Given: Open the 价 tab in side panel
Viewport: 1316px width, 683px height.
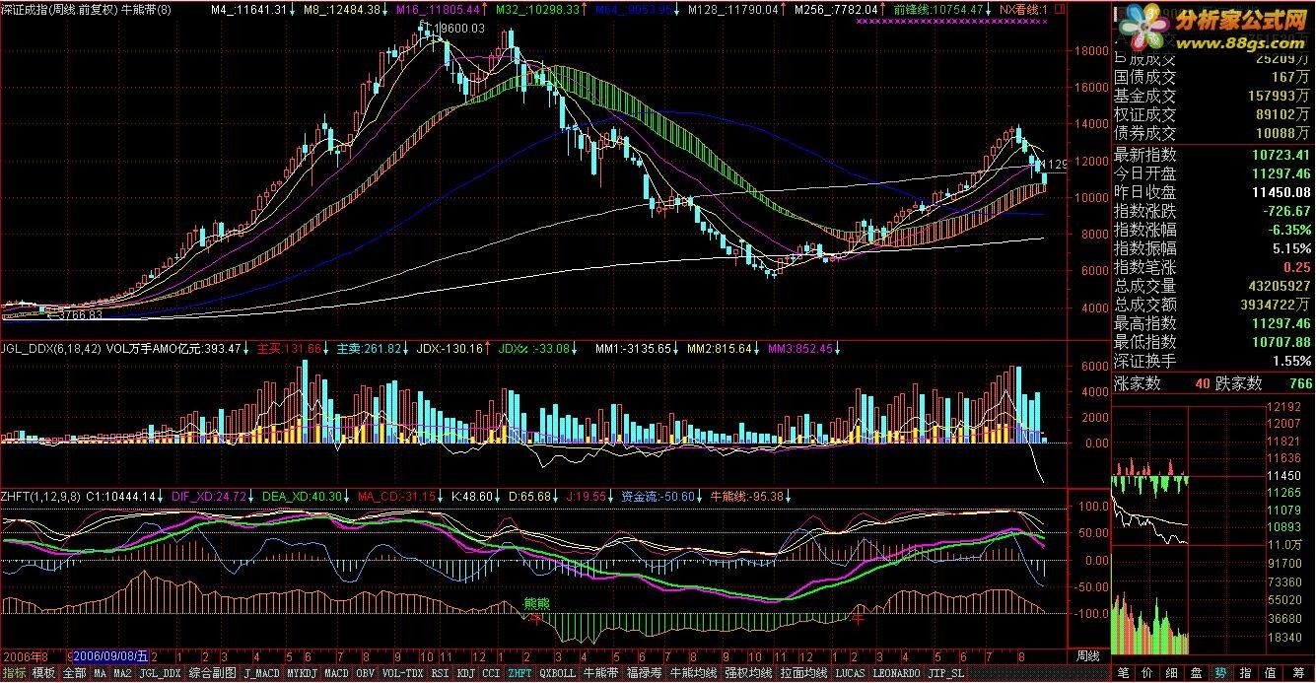Looking at the screenshot, I should coord(1147,673).
